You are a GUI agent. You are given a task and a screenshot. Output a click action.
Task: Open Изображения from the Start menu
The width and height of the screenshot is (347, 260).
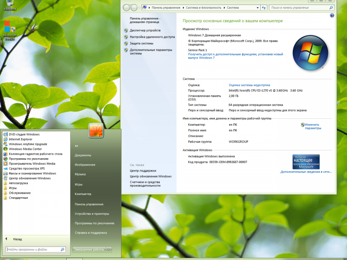tap(85, 165)
